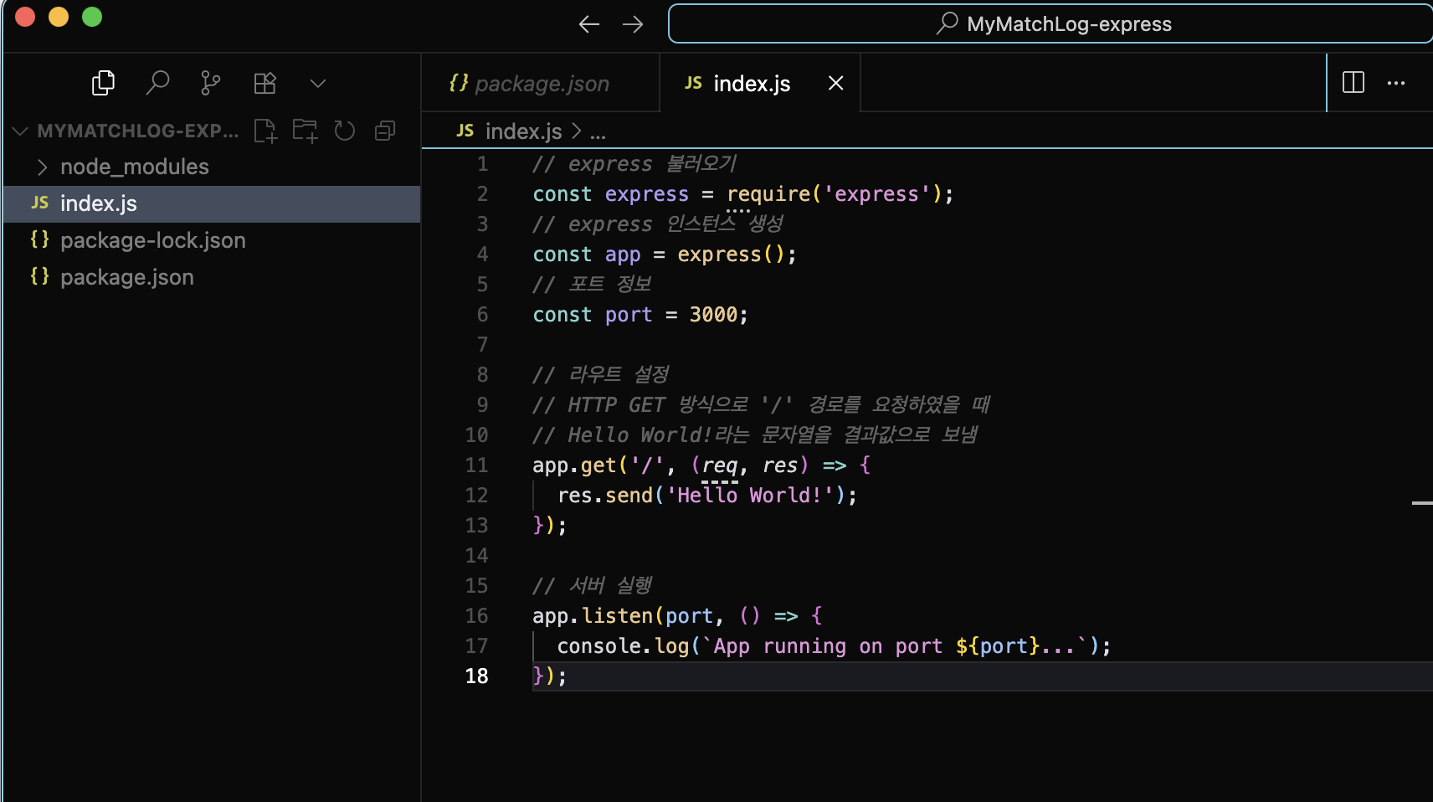Select index.js in the file tree
The height and width of the screenshot is (802, 1433).
pyautogui.click(x=212, y=203)
